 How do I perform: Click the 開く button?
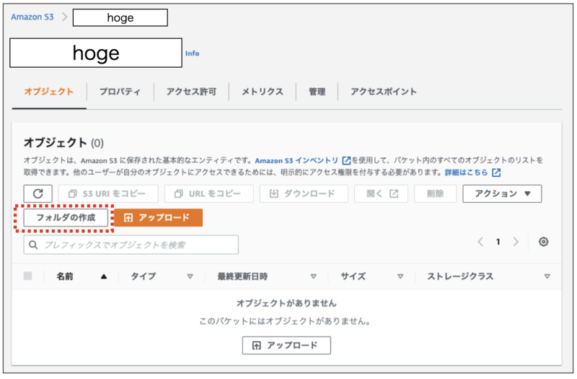click(x=381, y=193)
